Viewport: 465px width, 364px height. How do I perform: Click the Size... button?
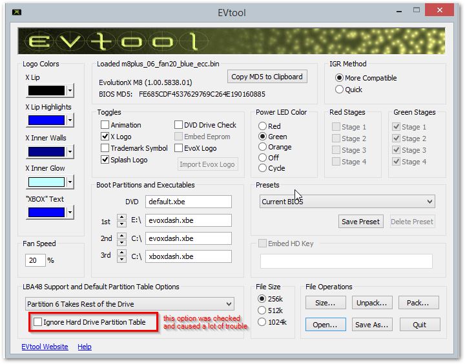tap(325, 303)
